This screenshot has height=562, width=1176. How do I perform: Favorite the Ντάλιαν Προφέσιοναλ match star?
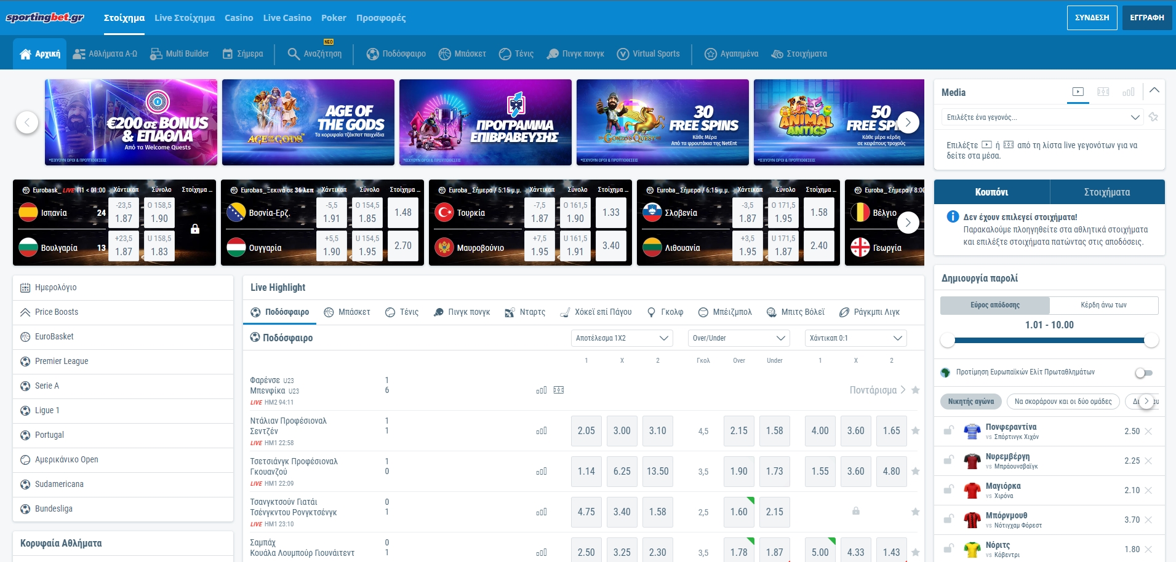coord(916,431)
